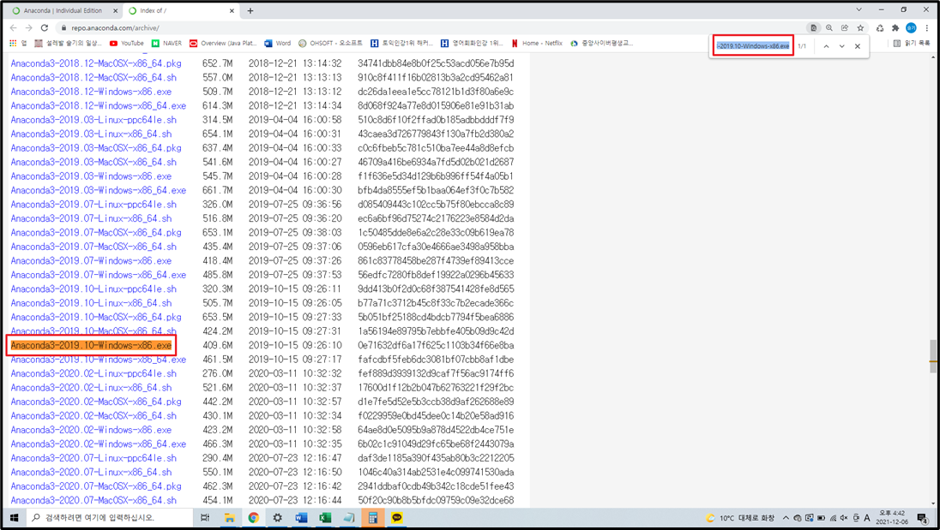The width and height of the screenshot is (940, 530).
Task: Open Chrome from the taskbar
Action: pyautogui.click(x=253, y=517)
